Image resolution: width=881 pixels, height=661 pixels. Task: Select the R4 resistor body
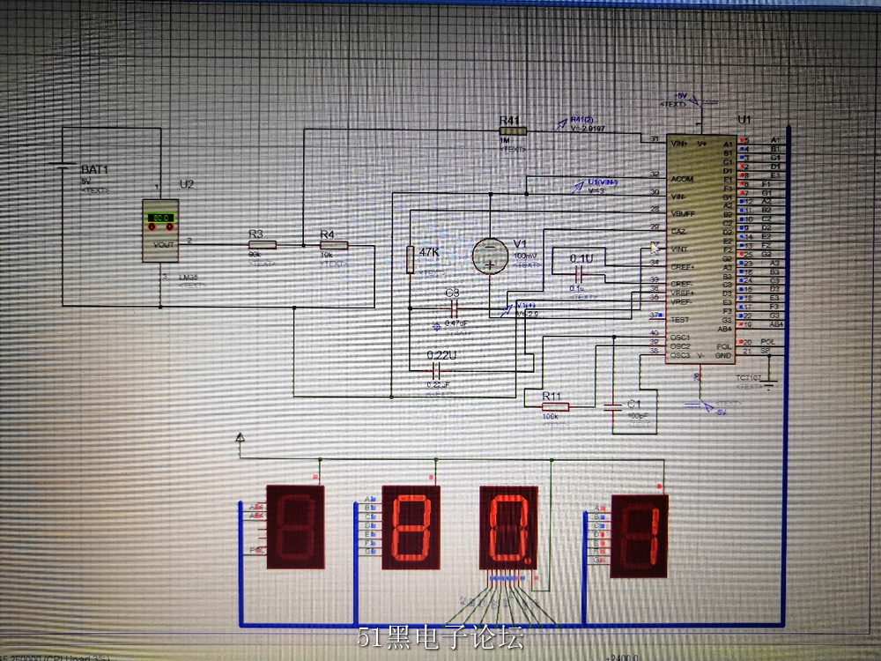pos(334,245)
